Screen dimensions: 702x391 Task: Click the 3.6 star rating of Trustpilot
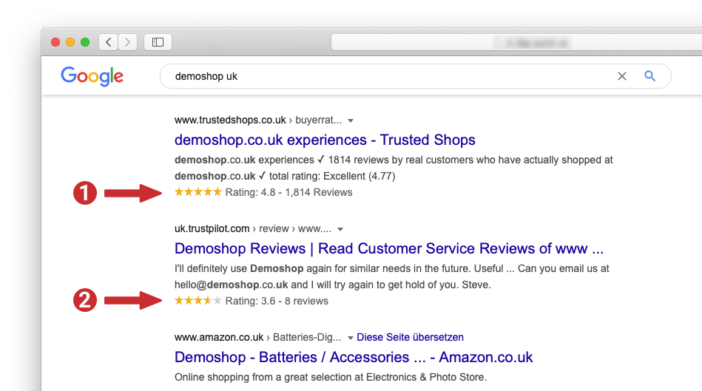(198, 301)
